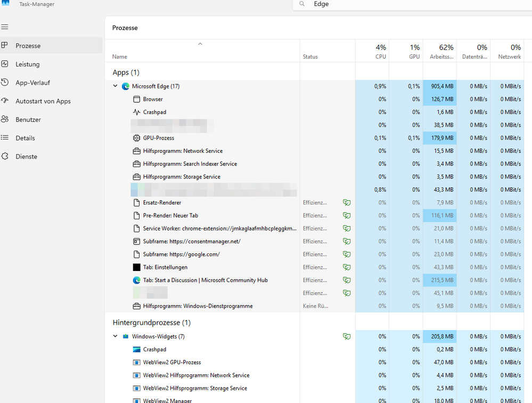Select the Pre-Render: Neuer Tab row
The image size is (532, 403).
[x=315, y=216]
